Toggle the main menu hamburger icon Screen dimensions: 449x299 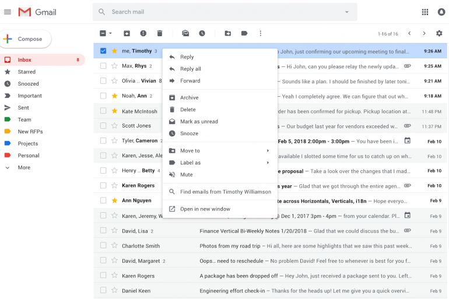tap(8, 12)
